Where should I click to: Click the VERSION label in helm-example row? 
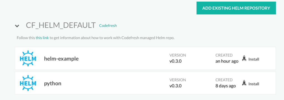pos(178,55)
